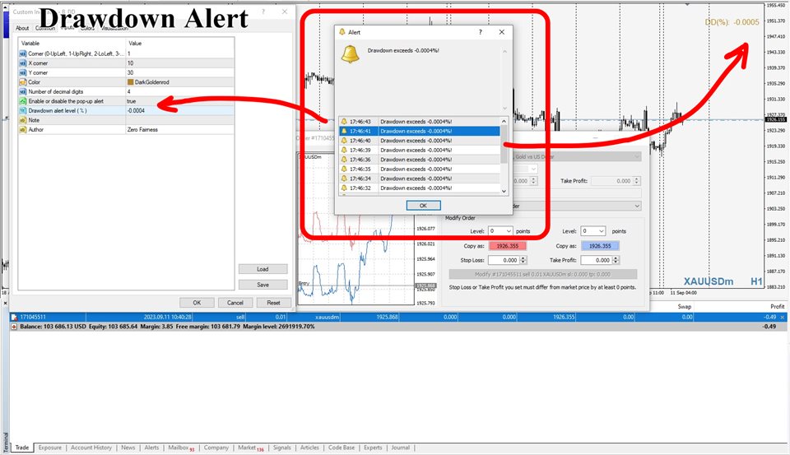Click the Stop Loss input in Modify Order
The image size is (790, 455).
[504, 260]
